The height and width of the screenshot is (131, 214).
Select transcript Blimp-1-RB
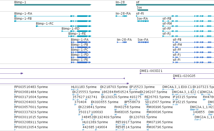tap(53, 21)
